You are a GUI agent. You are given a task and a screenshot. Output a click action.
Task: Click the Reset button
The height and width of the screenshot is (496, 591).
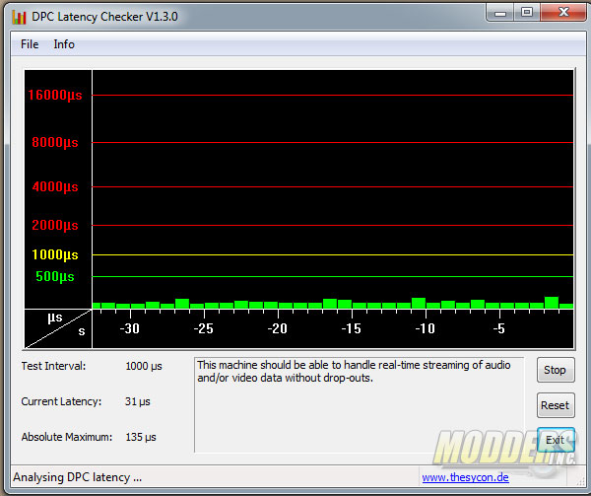(x=556, y=405)
